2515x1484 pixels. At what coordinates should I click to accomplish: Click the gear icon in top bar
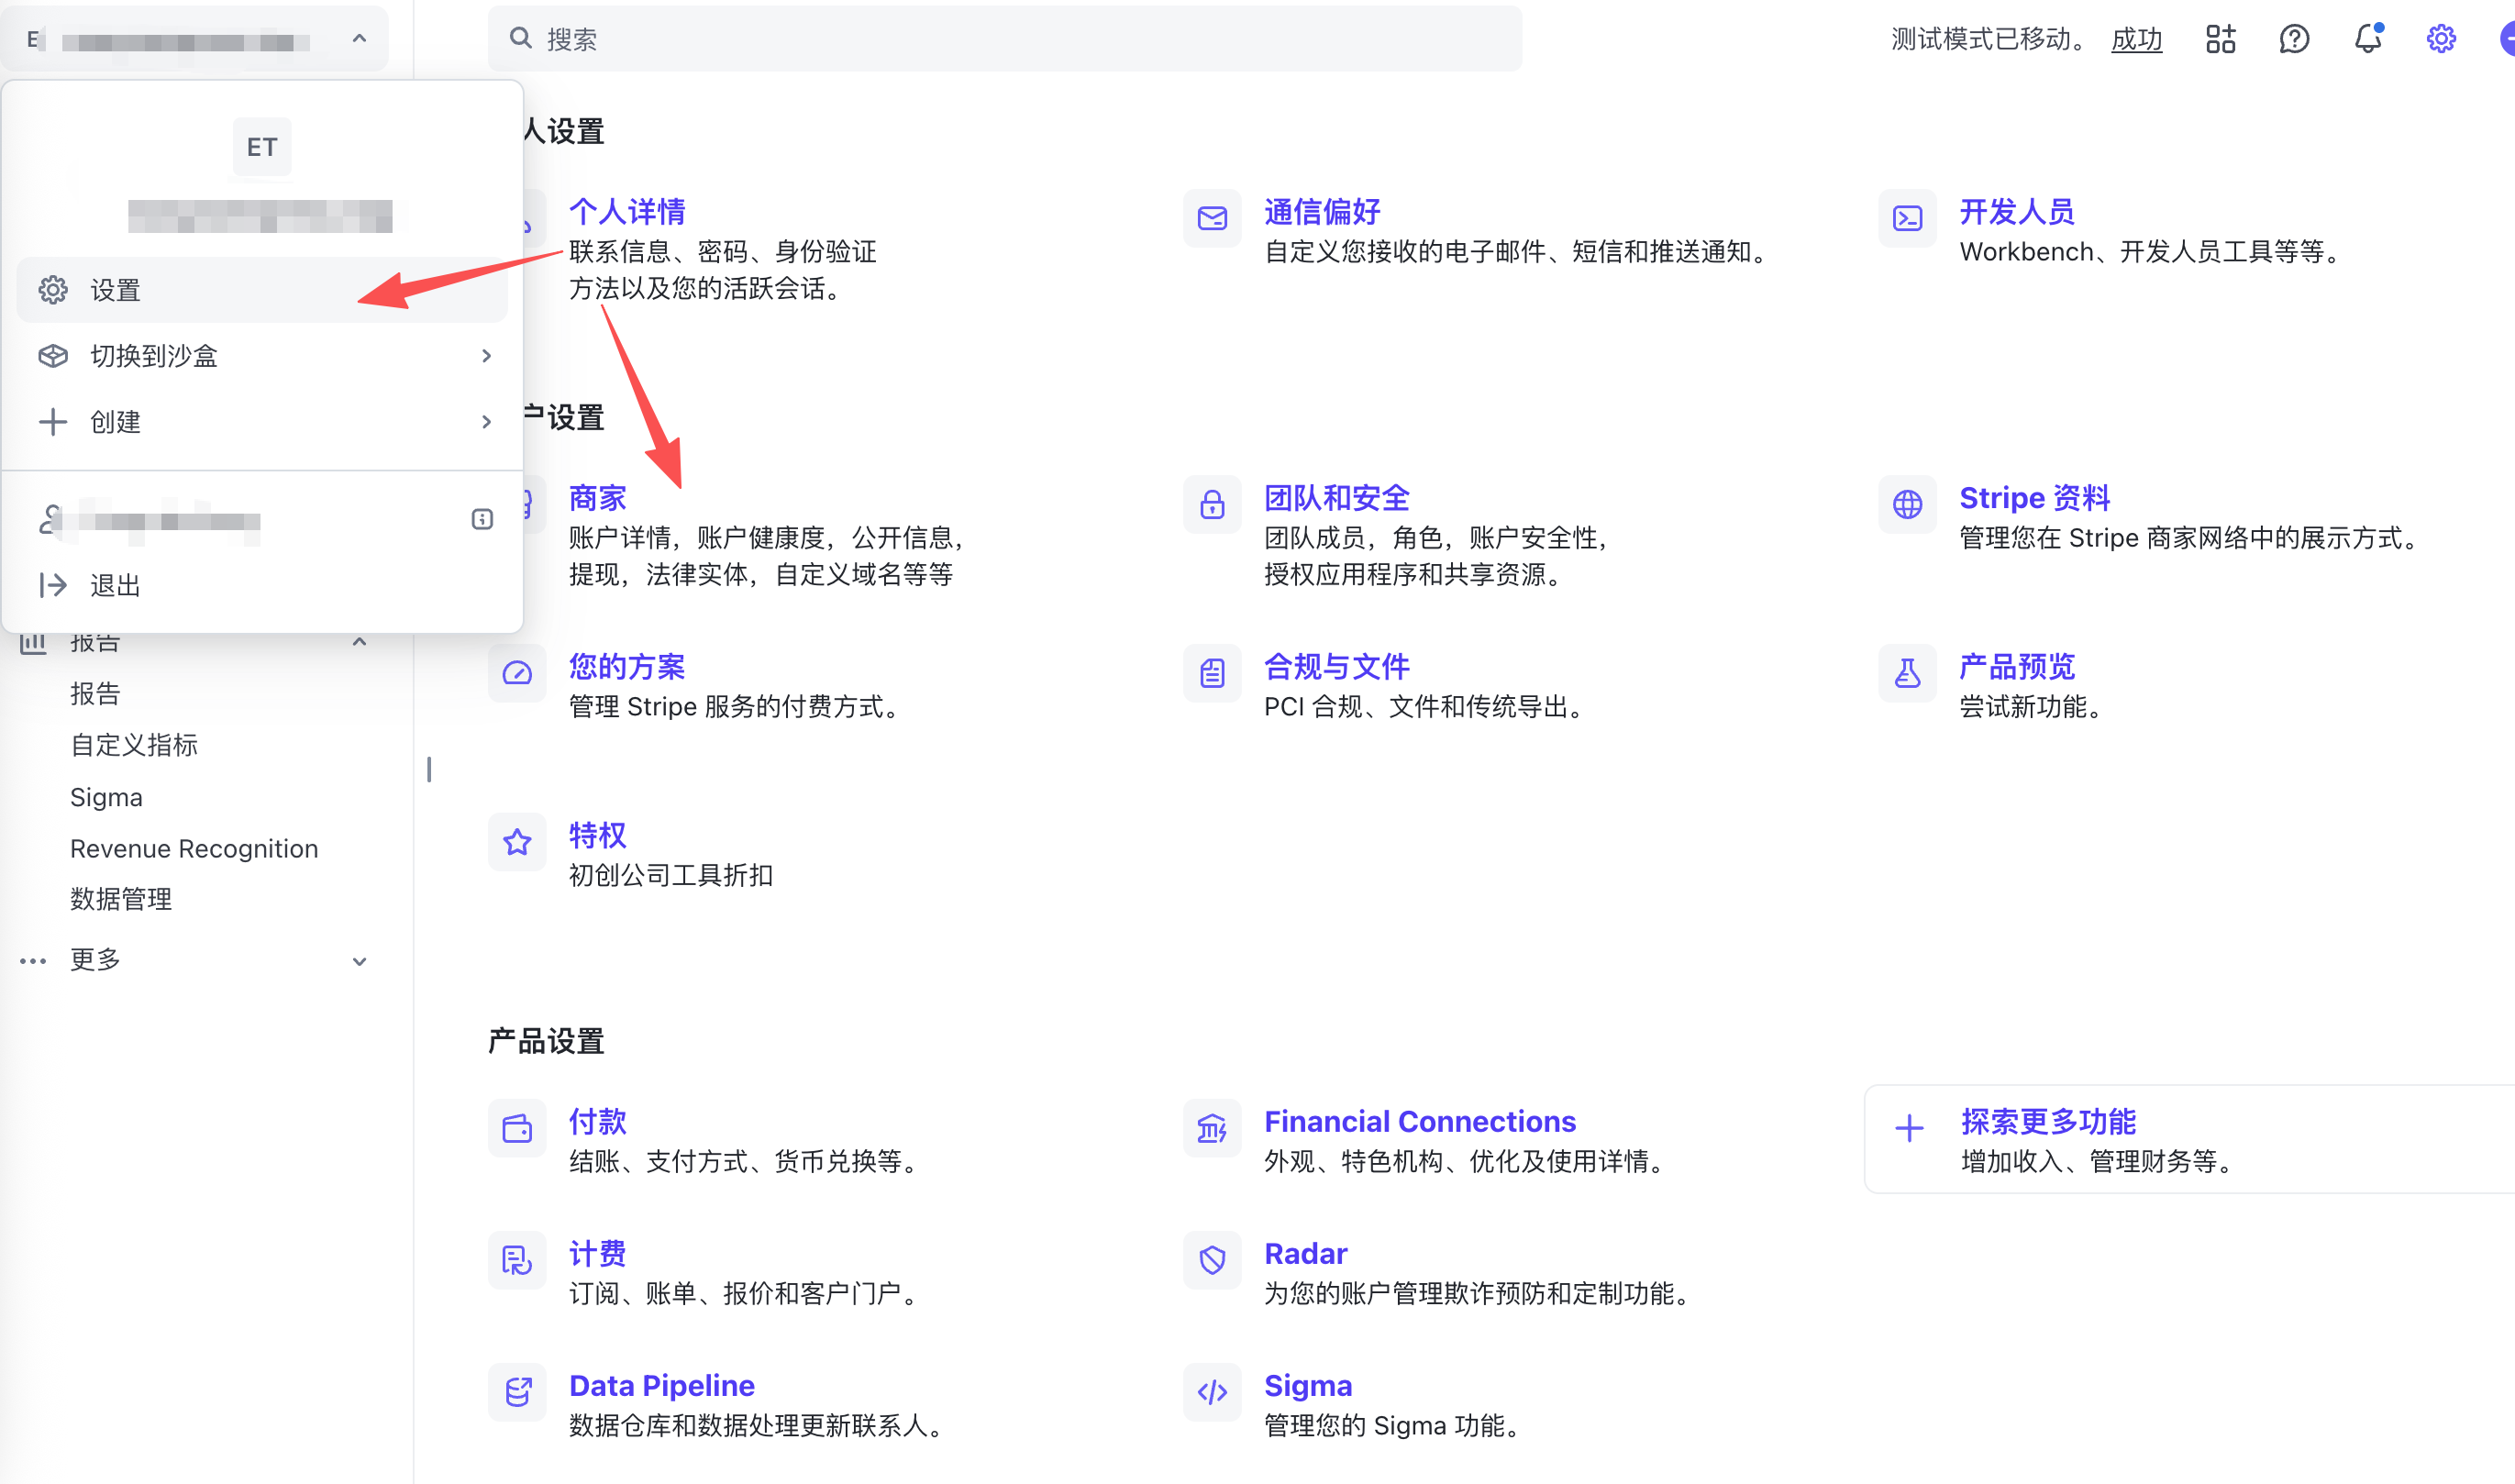[2440, 39]
